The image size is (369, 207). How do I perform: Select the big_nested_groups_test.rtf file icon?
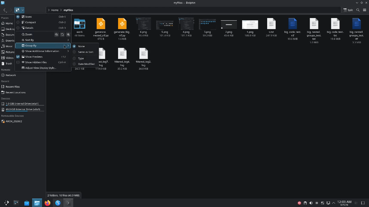pos(356,24)
